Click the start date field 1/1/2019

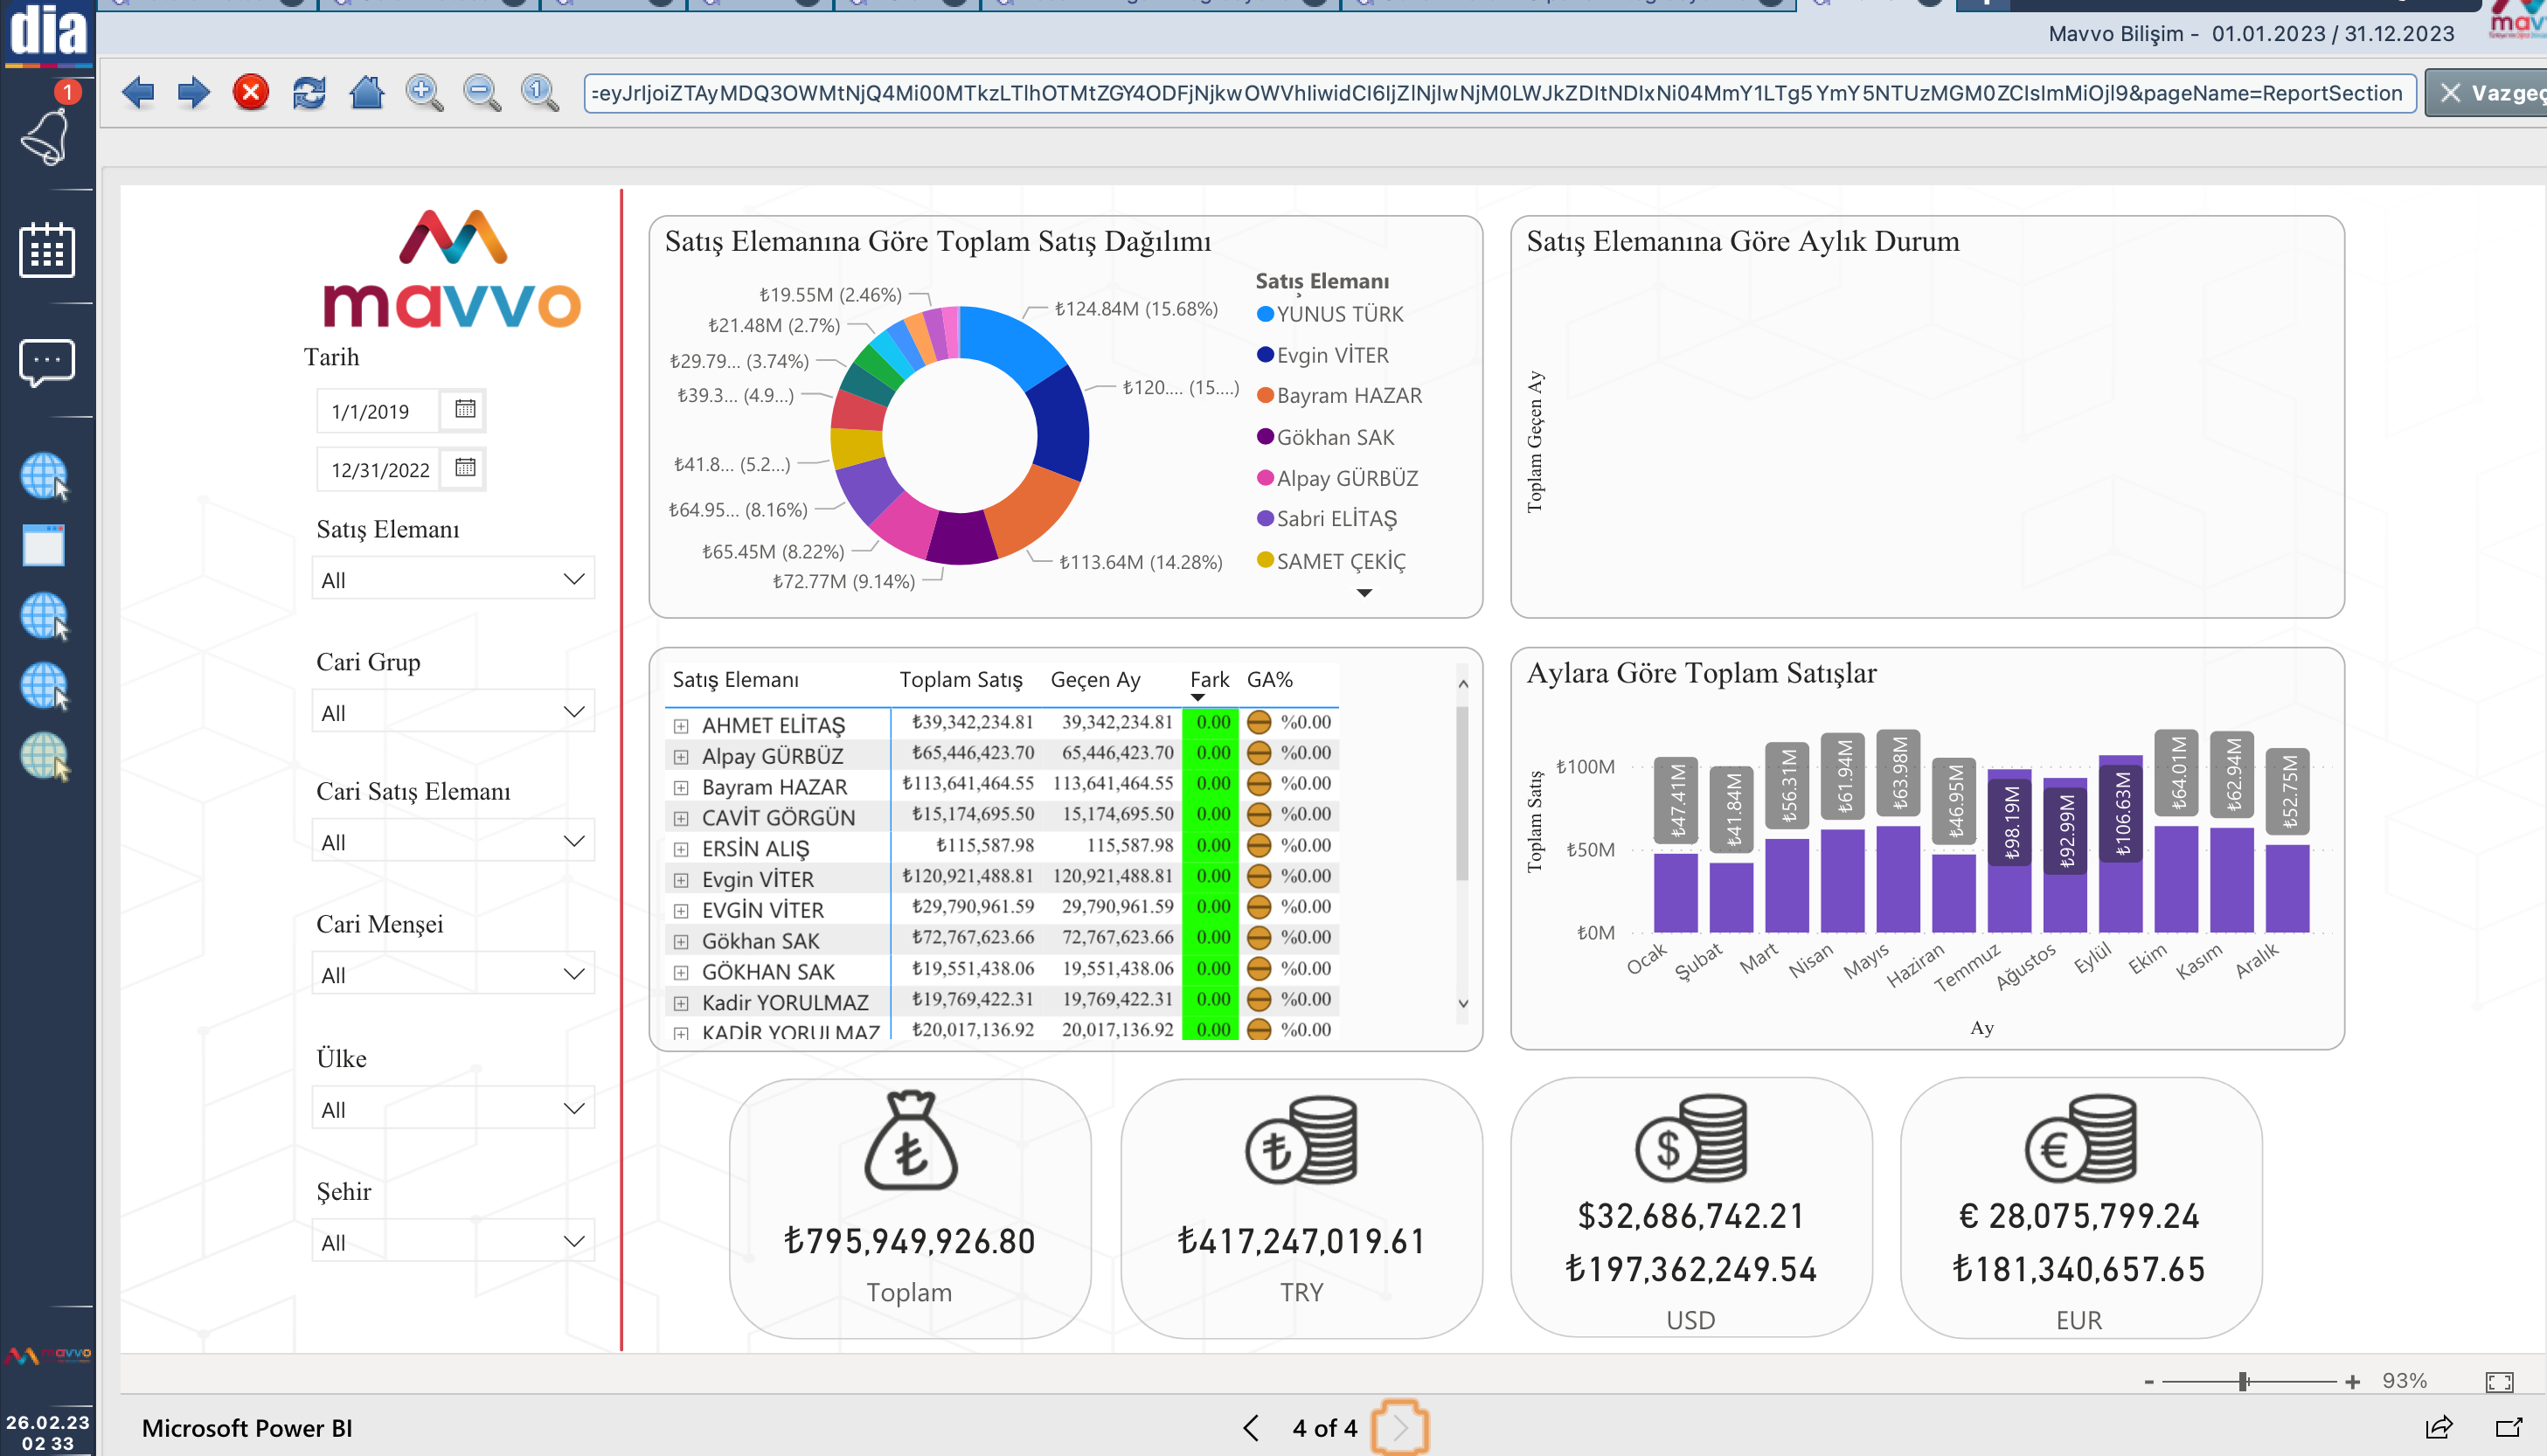[377, 411]
